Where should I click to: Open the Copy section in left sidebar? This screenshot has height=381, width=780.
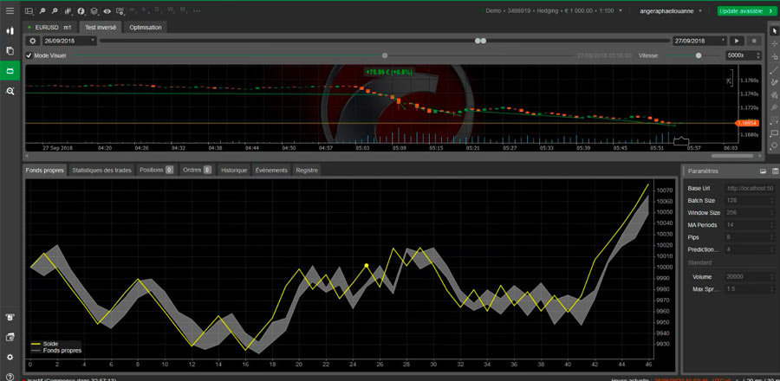pyautogui.click(x=10, y=51)
